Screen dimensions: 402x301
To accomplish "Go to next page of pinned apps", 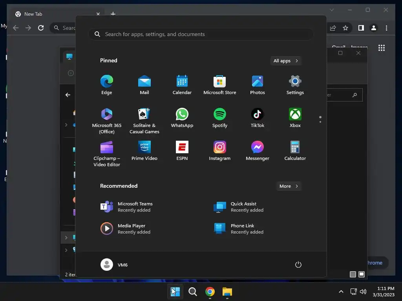I will point(320,122).
